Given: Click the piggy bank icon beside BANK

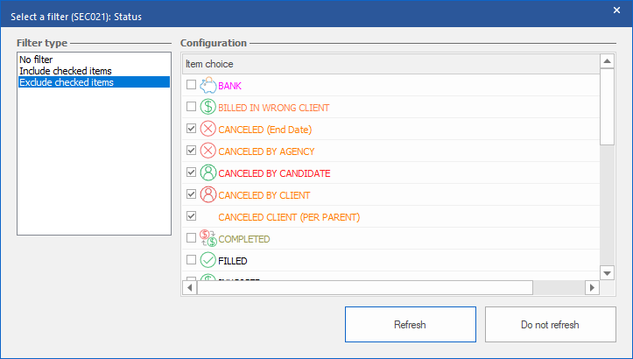Looking at the screenshot, I should point(207,86).
